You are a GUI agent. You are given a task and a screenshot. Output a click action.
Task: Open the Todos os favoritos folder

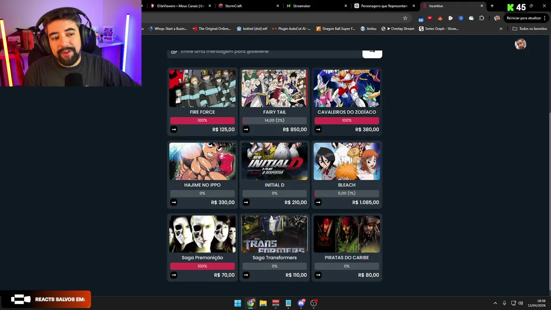[529, 29]
